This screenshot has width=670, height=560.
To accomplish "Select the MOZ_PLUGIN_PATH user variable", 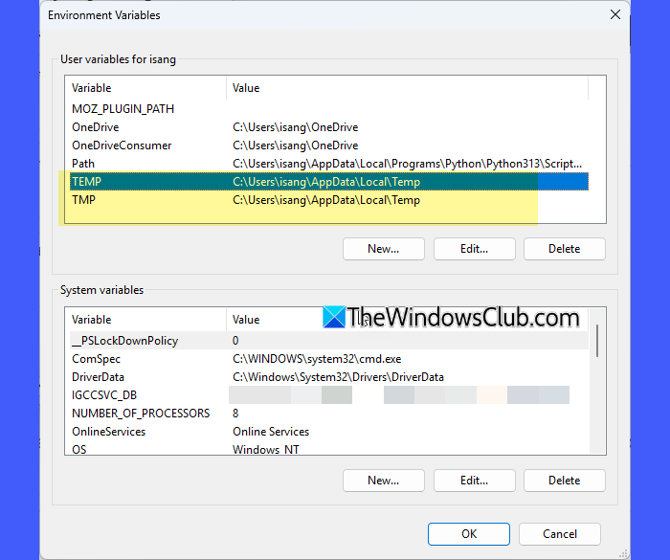I will pyautogui.click(x=329, y=109).
